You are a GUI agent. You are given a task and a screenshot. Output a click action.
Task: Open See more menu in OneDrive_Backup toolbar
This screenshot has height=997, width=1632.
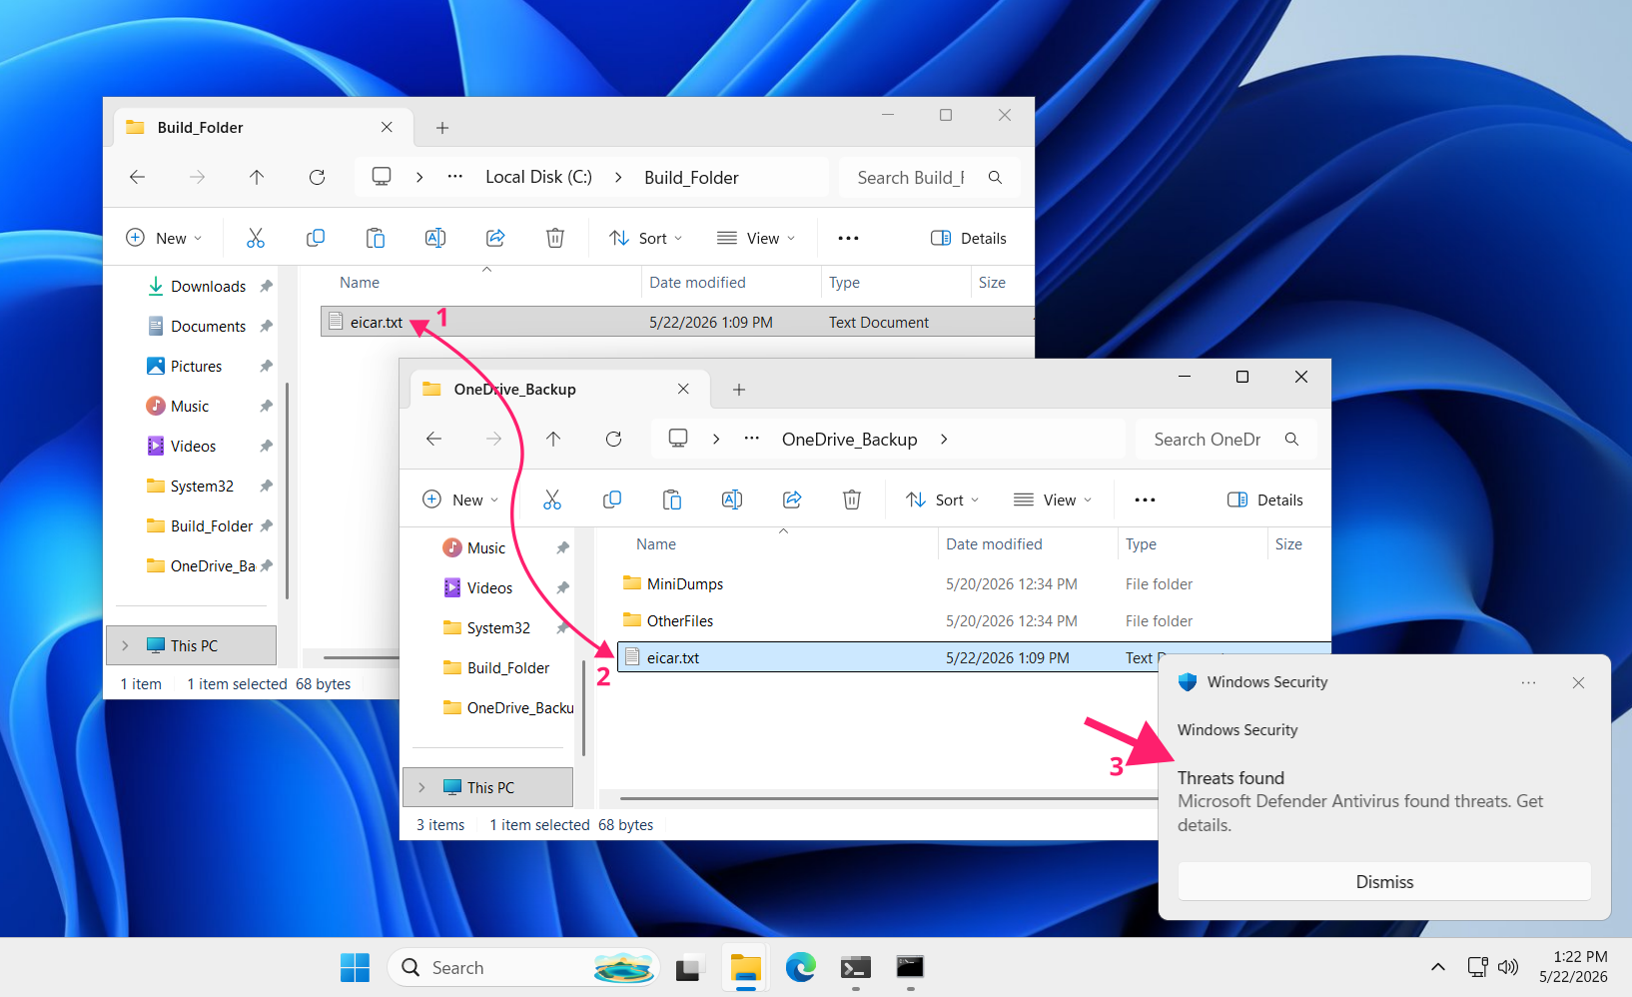click(1145, 499)
